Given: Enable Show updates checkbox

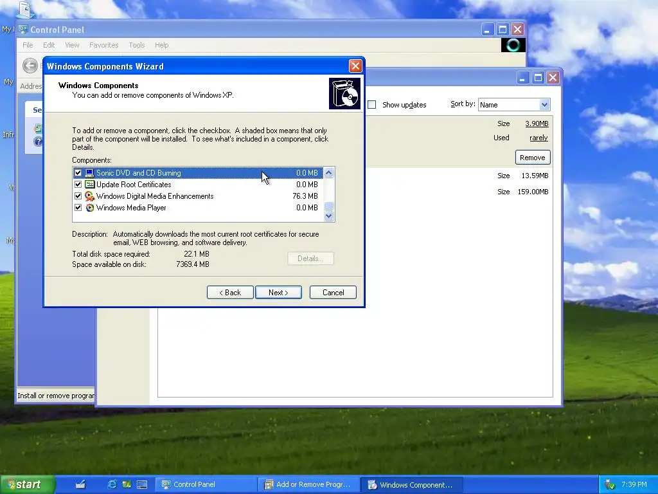Looking at the screenshot, I should 372,105.
